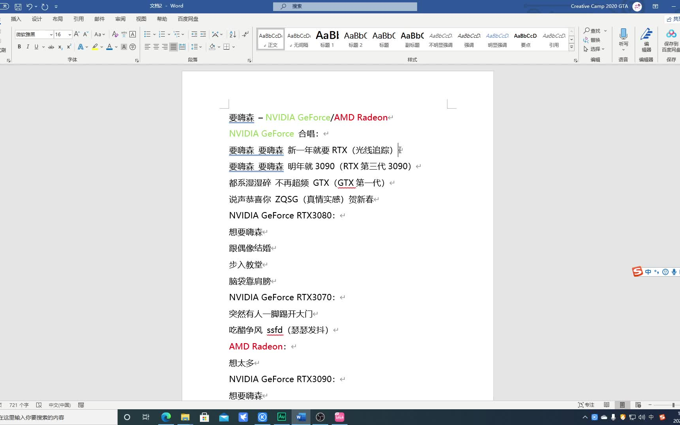The width and height of the screenshot is (680, 425).
Task: Apply the Subtitle (副标题) style
Action: click(412, 39)
